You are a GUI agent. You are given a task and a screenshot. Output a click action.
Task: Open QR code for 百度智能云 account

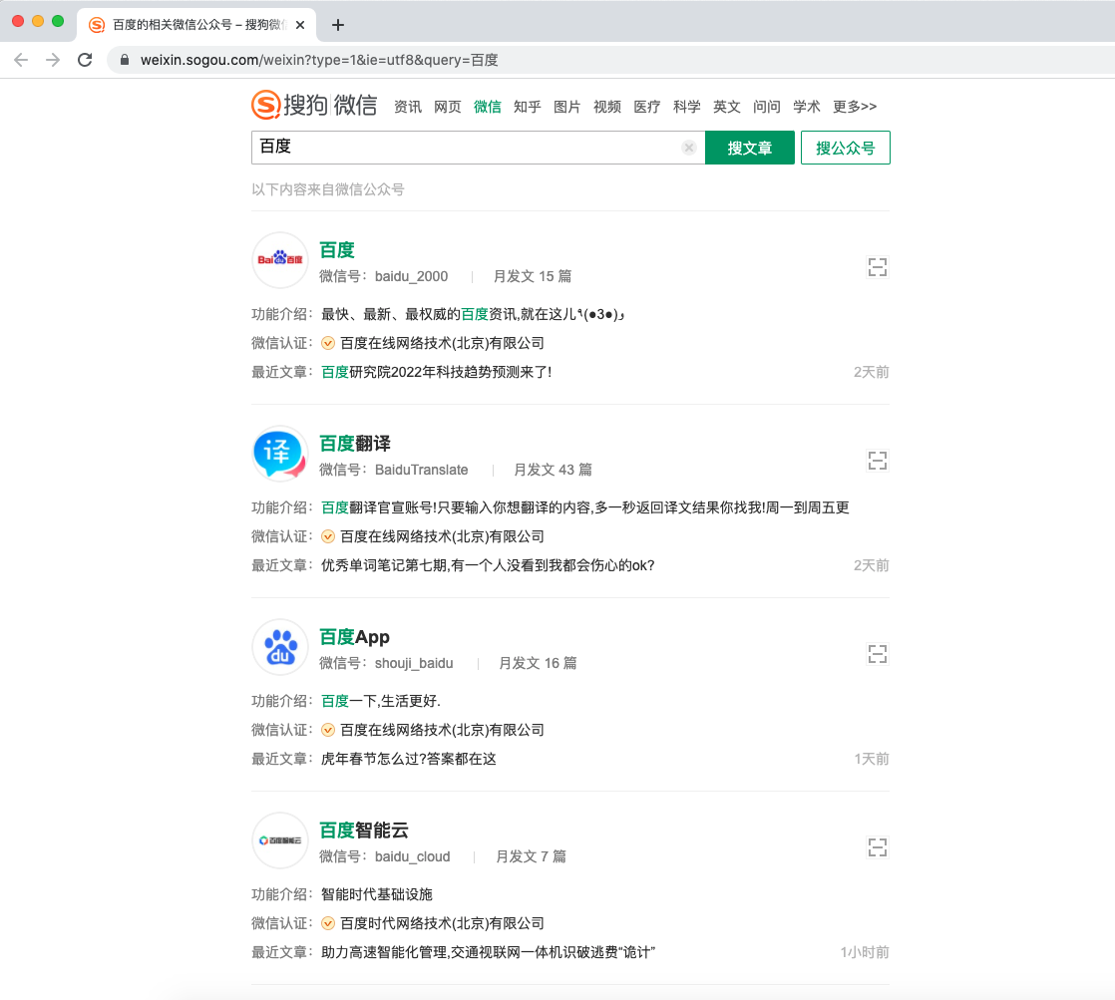pyautogui.click(x=877, y=847)
